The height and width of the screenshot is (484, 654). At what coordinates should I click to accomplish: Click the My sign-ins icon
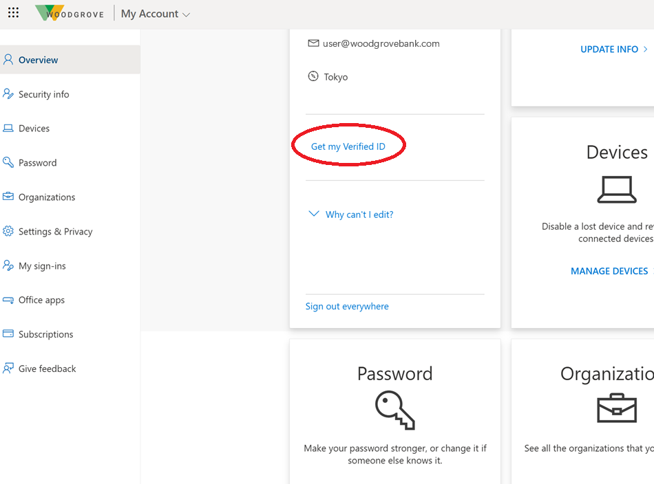[8, 265]
